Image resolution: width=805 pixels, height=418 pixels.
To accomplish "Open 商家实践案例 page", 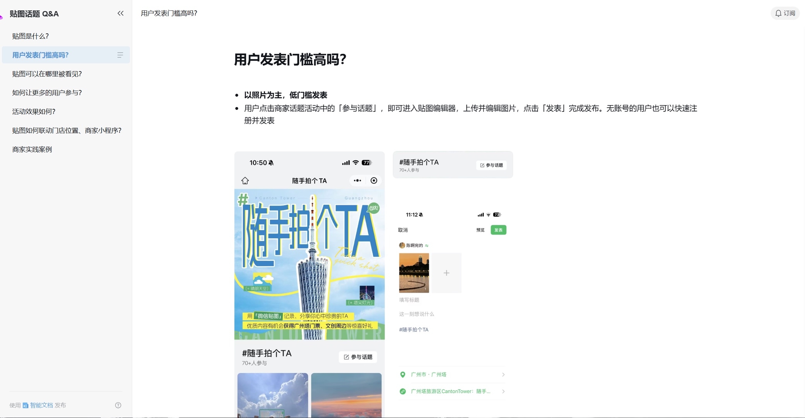I will coord(32,149).
